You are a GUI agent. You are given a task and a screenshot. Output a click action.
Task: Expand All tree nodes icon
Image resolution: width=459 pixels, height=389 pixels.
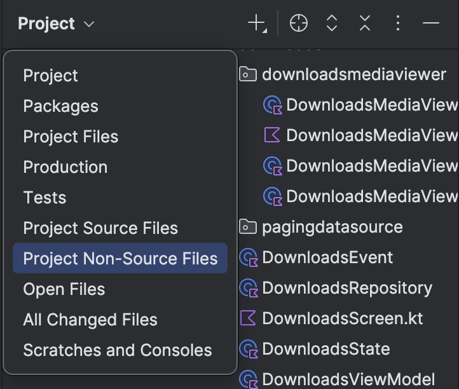pyautogui.click(x=332, y=23)
